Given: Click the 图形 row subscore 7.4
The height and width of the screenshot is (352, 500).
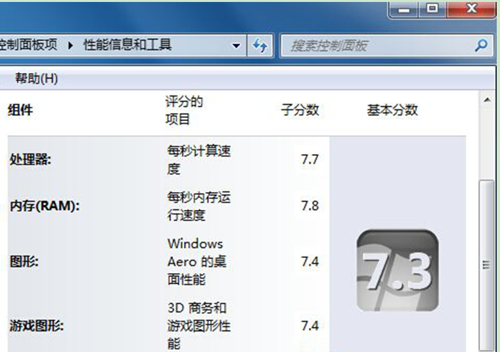Looking at the screenshot, I should point(309,262).
